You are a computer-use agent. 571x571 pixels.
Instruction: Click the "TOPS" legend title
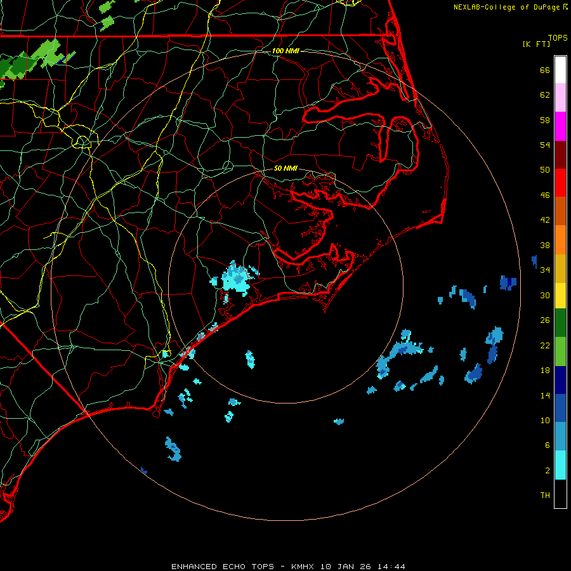click(x=558, y=37)
